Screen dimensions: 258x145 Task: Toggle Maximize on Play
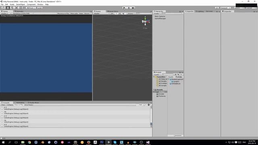pos(63,13)
